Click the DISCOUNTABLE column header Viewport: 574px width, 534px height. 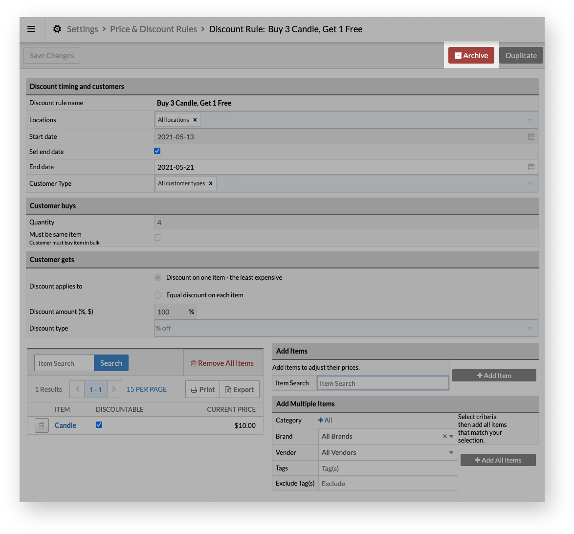tap(120, 409)
